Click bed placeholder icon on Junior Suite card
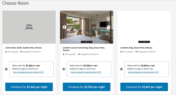Image resolution: width=176 pixels, height=95 pixels. (29, 27)
